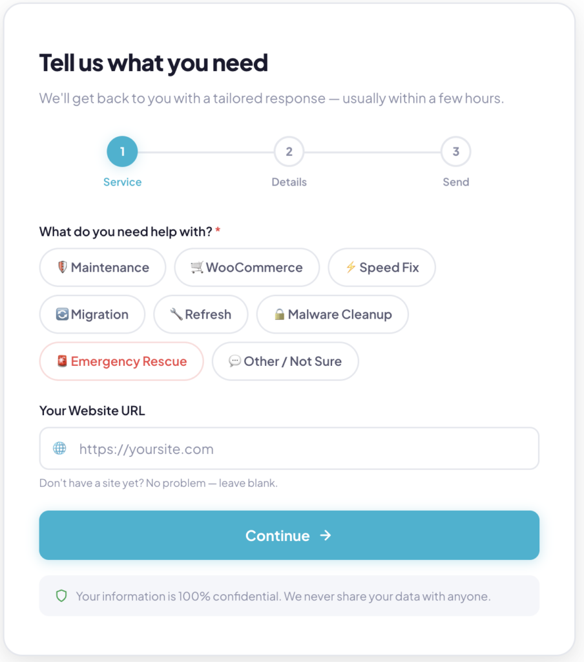Go to step 1 Service circle
Image resolution: width=584 pixels, height=662 pixels.
(122, 153)
